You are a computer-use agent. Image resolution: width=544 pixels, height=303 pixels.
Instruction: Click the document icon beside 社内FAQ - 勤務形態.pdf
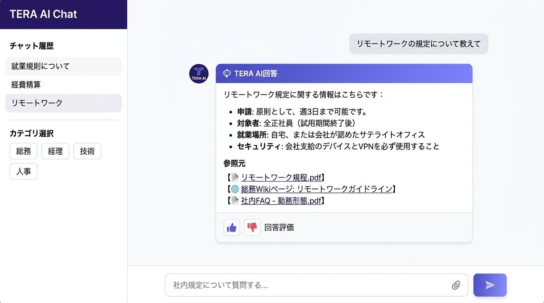tap(236, 201)
